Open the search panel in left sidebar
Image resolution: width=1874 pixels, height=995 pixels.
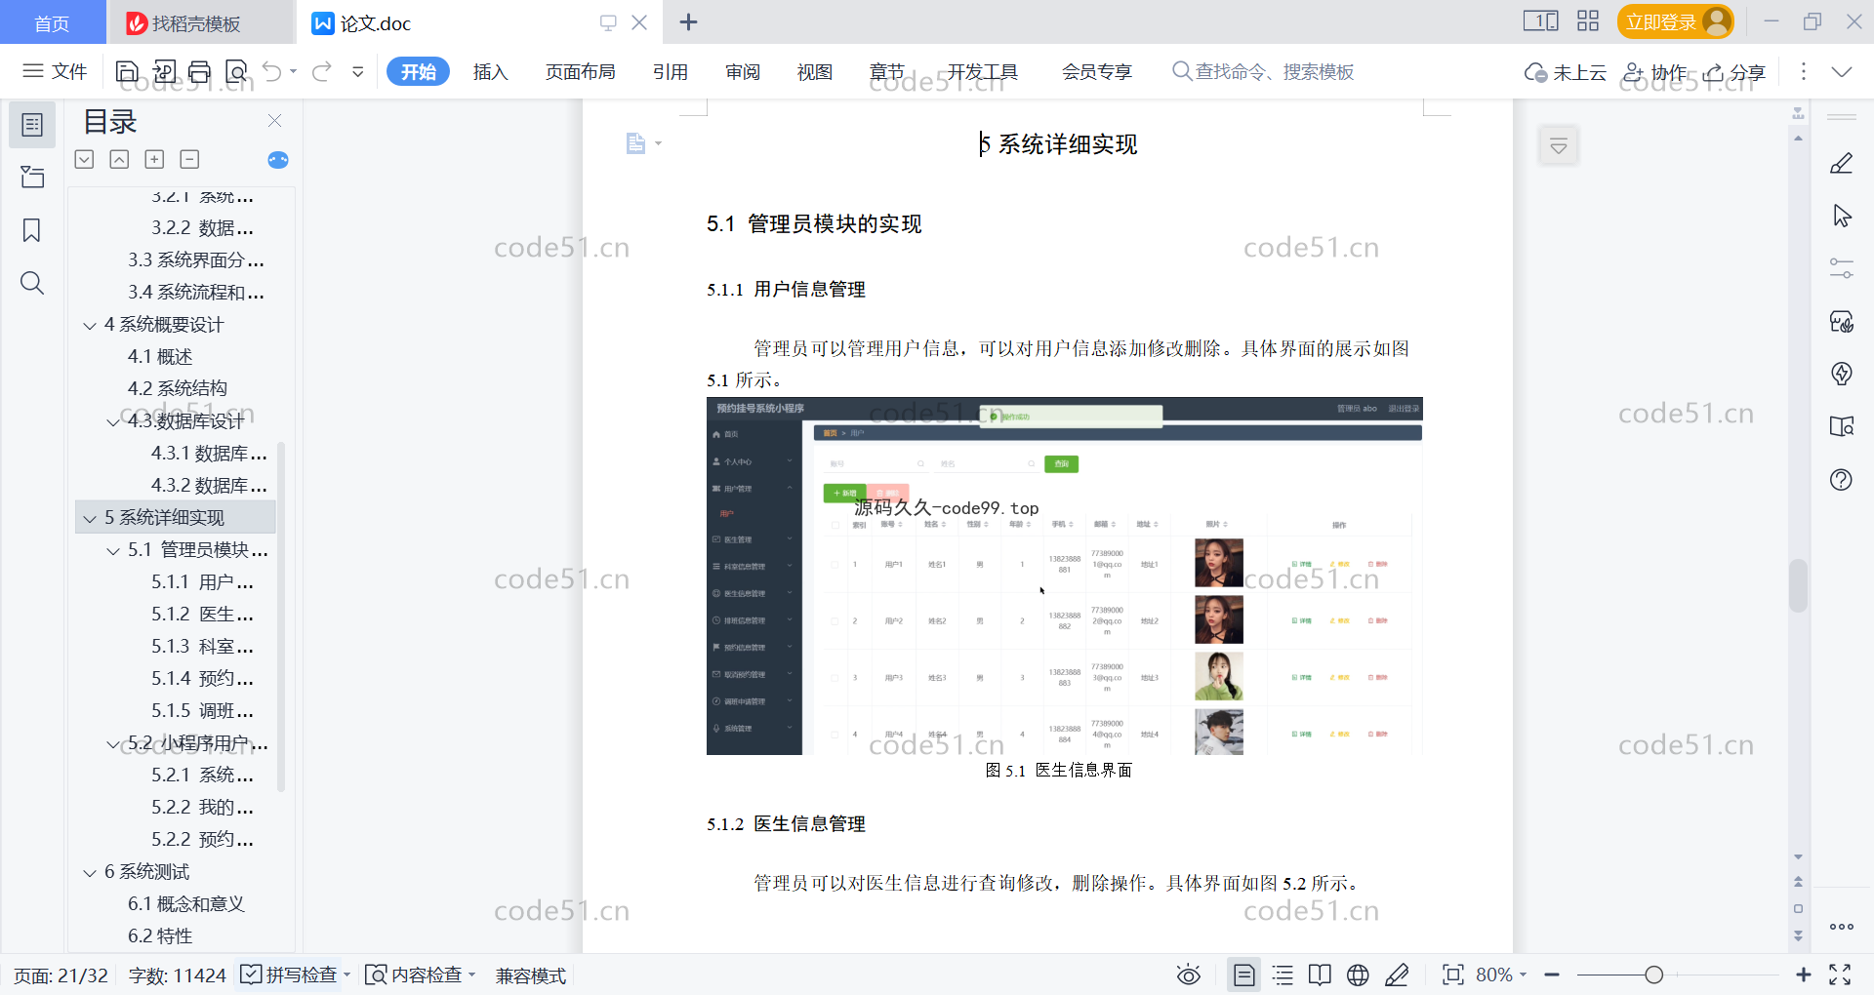coord(32,283)
